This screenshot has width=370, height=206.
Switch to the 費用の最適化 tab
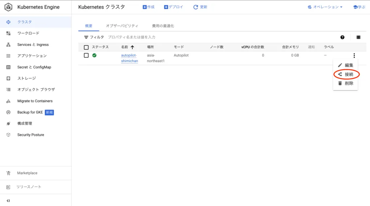[163, 26]
